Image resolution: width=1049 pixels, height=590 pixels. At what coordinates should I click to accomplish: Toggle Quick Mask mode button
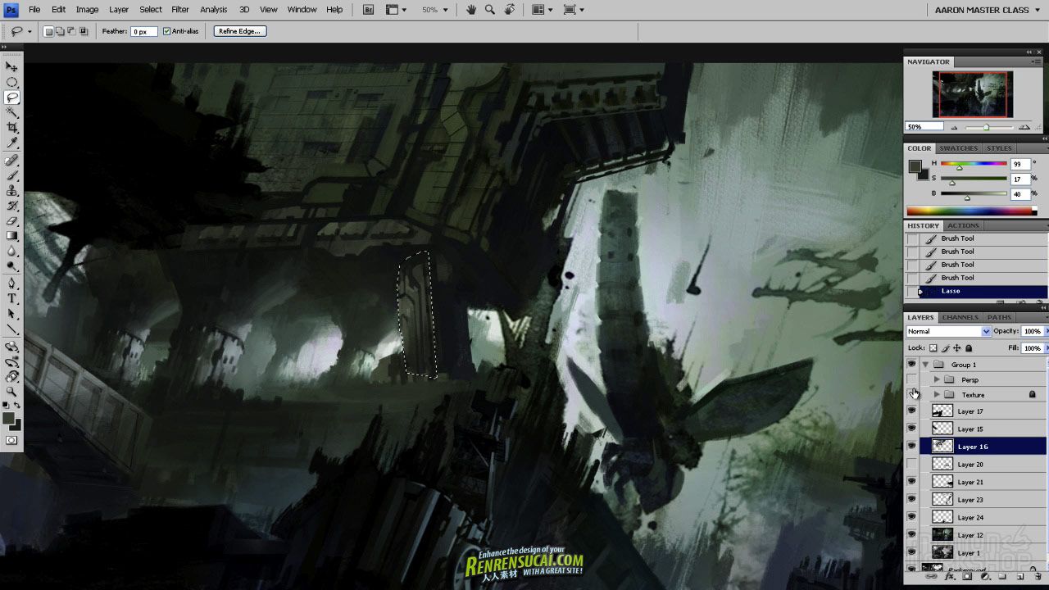coord(11,440)
